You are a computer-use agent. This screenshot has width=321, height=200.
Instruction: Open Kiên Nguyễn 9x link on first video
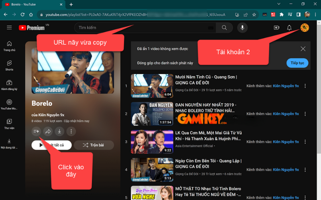[x=286, y=86]
